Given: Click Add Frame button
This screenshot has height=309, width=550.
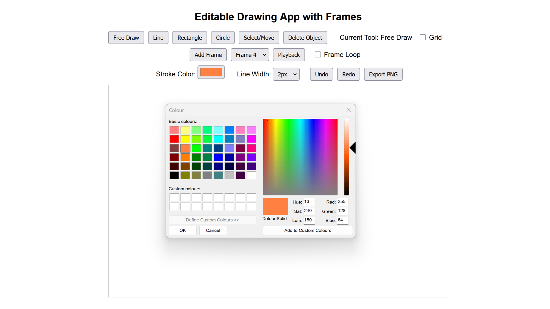Looking at the screenshot, I should click(x=208, y=55).
